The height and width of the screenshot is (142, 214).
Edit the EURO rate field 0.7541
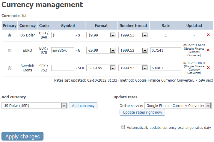pyautogui.click(x=166, y=51)
